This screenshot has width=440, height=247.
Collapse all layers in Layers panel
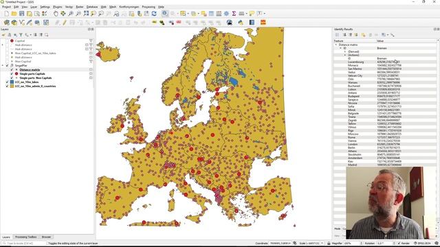(x=41, y=35)
